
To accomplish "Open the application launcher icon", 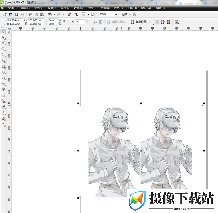I will point(84,14).
